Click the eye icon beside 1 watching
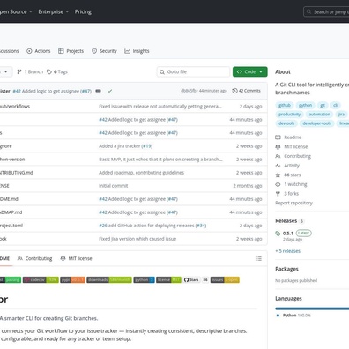 (278, 184)
